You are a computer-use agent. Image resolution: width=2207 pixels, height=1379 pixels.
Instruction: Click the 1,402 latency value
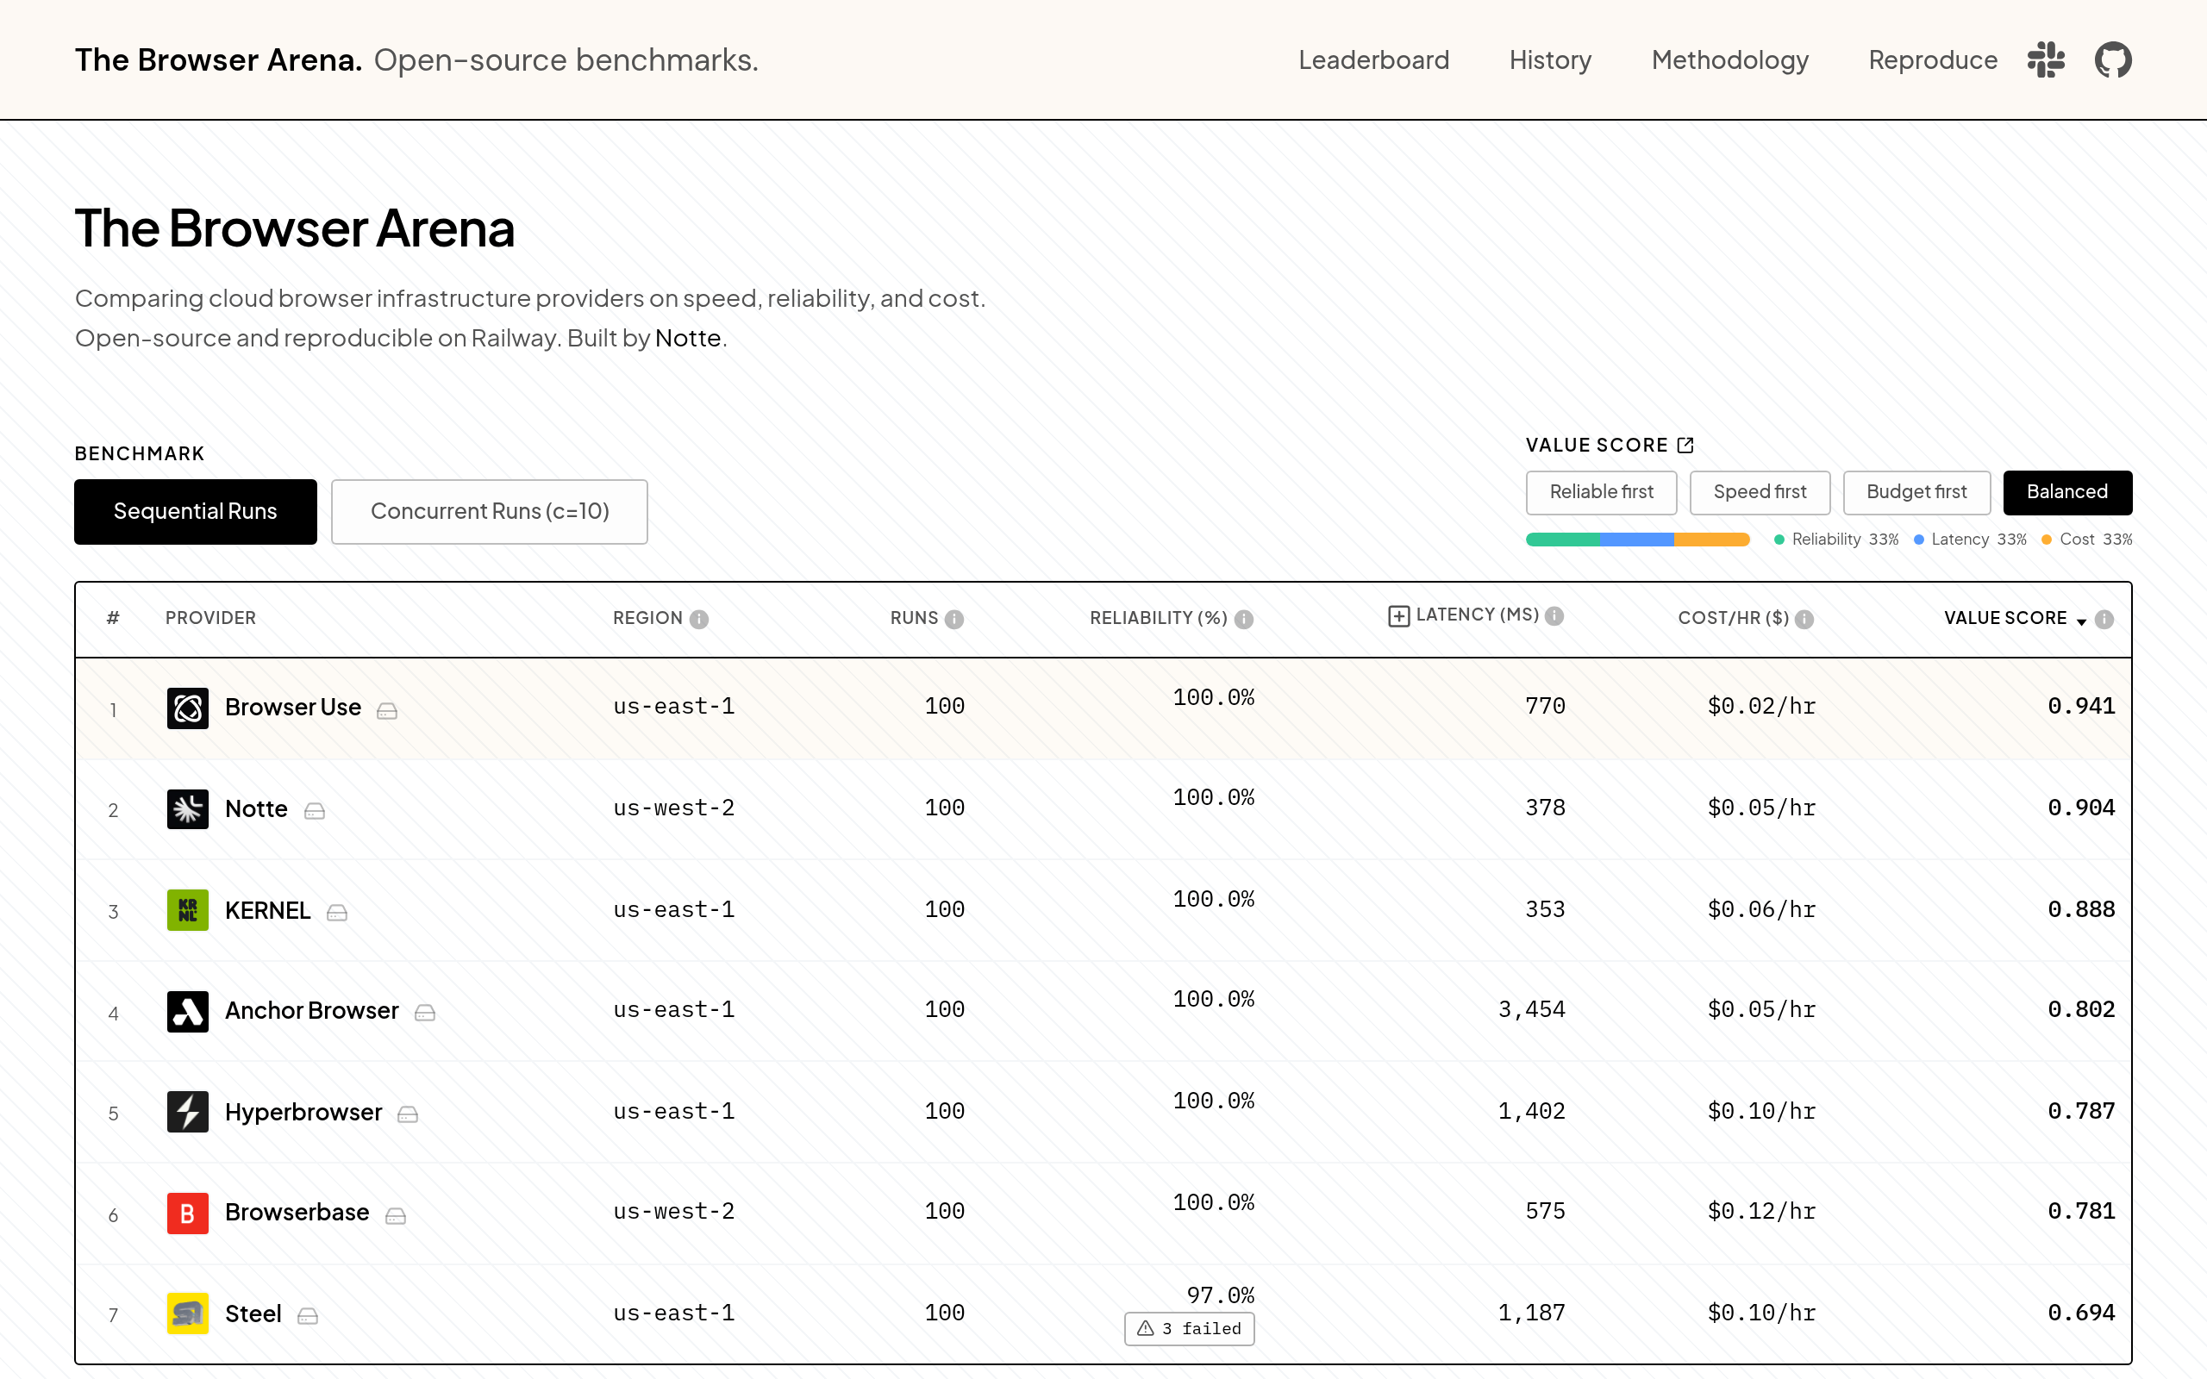point(1531,1111)
